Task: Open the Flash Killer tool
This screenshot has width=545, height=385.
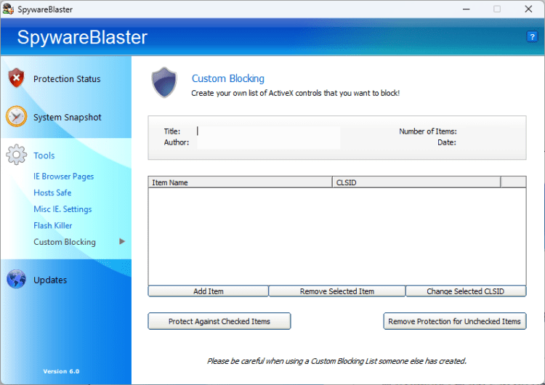Action: tap(53, 225)
